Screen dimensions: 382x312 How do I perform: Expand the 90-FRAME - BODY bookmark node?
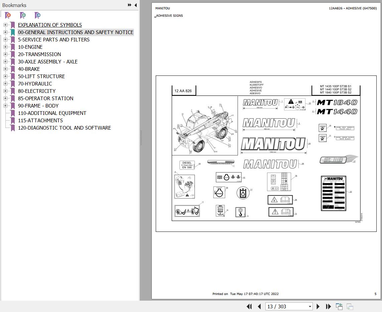pos(5,106)
